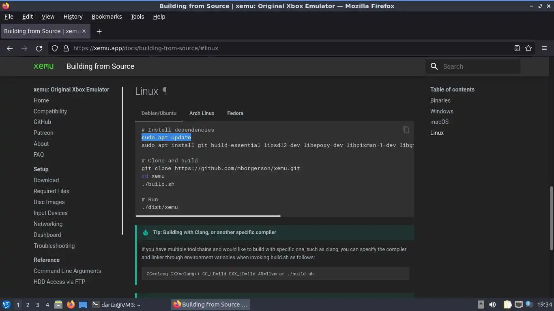This screenshot has width=554, height=311.
Task: Select the Debian/Ubuntu tab
Action: click(159, 113)
